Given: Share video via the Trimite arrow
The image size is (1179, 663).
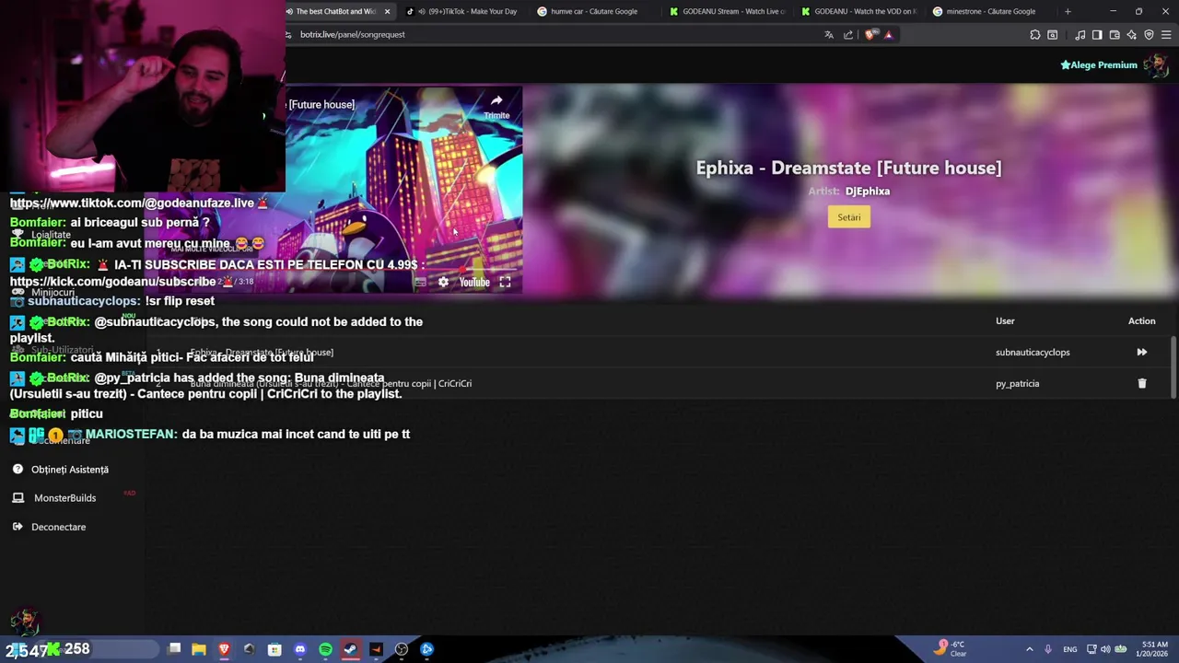Looking at the screenshot, I should 496,106.
